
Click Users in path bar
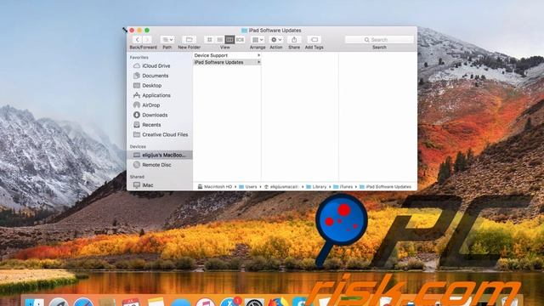[247, 187]
